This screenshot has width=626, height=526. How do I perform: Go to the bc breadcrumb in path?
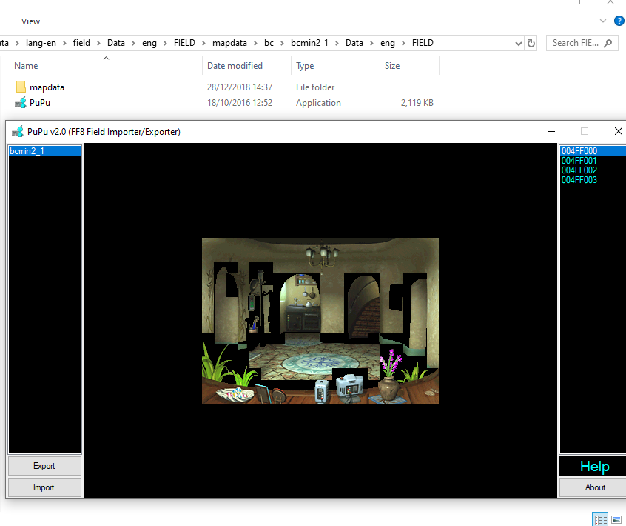tap(269, 43)
